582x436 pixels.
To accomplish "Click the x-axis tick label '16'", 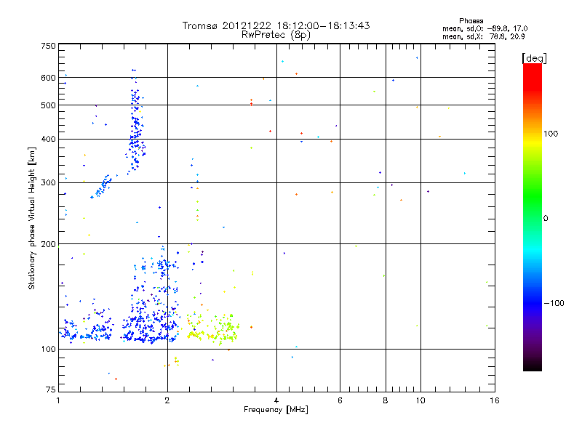I will coord(495,400).
